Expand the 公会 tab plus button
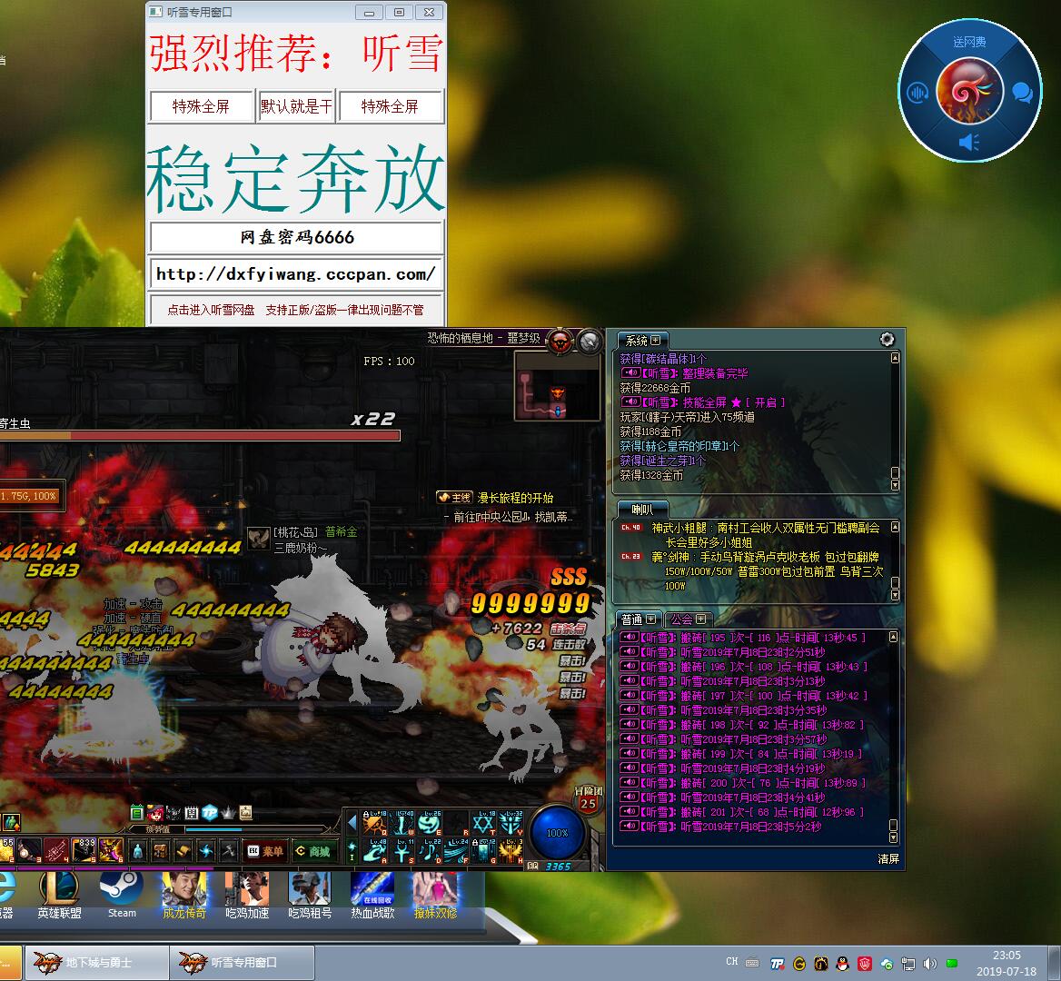The width and height of the screenshot is (1061, 981). click(x=701, y=619)
